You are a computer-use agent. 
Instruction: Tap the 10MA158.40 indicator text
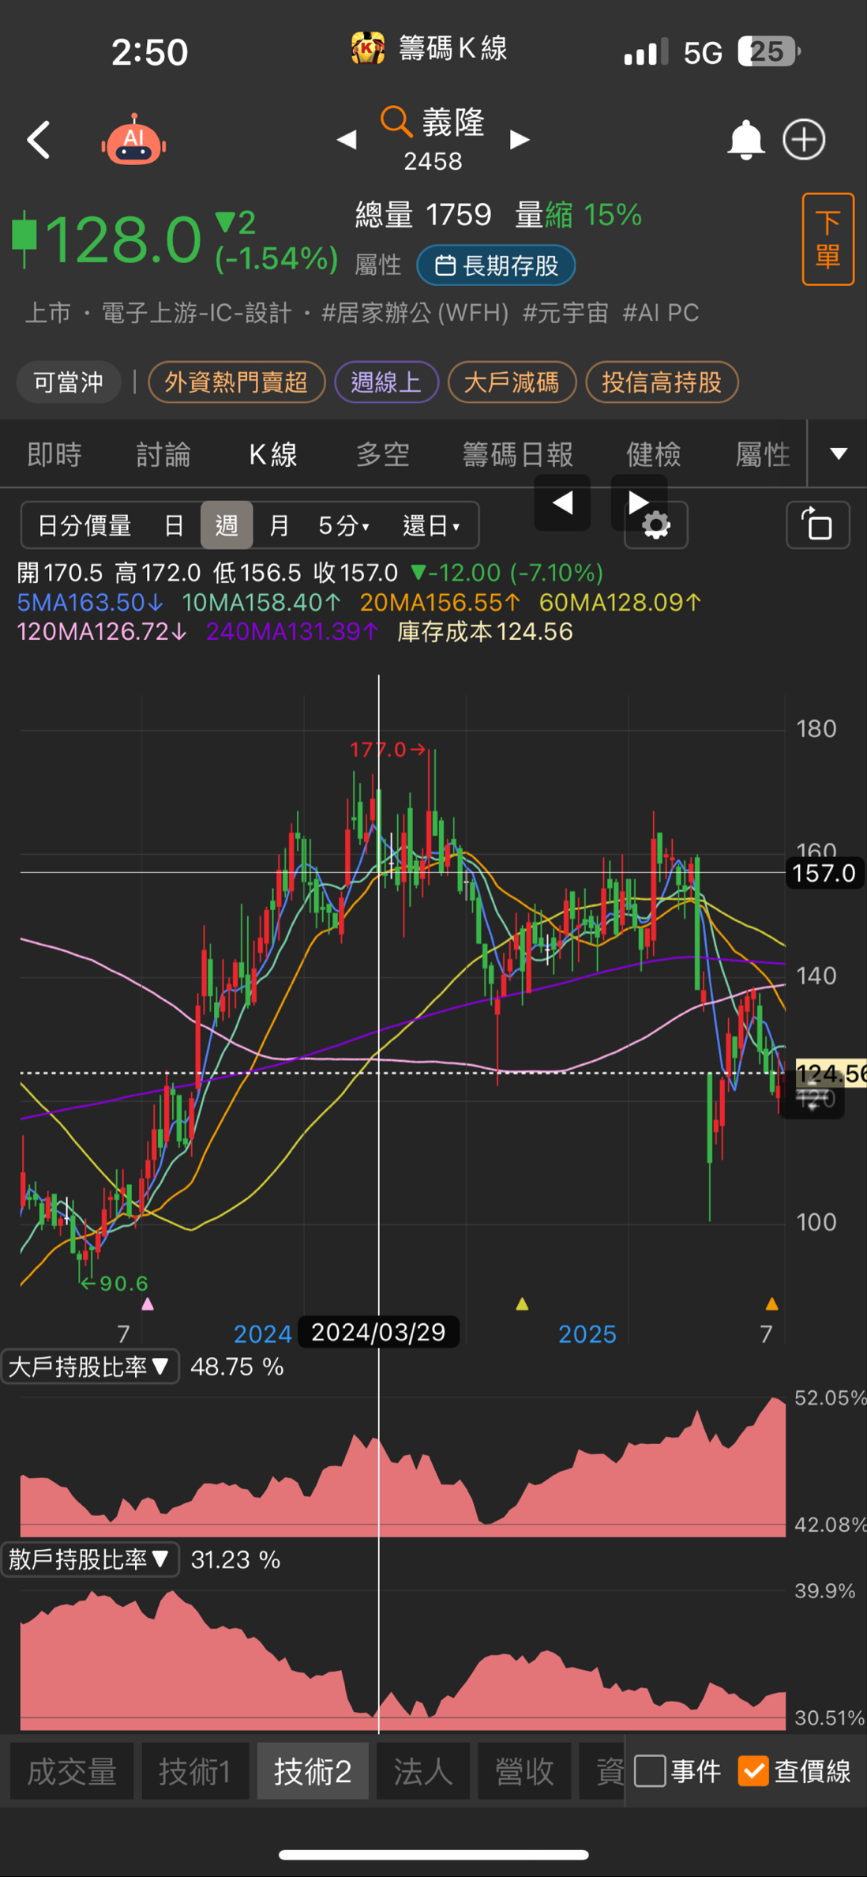[261, 603]
